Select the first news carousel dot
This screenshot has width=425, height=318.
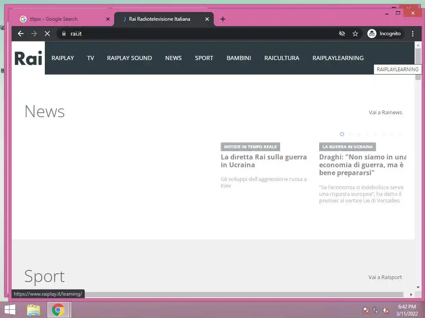342,134
